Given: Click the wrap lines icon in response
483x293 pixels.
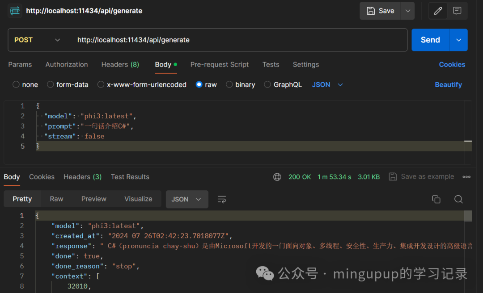Looking at the screenshot, I should point(222,199).
